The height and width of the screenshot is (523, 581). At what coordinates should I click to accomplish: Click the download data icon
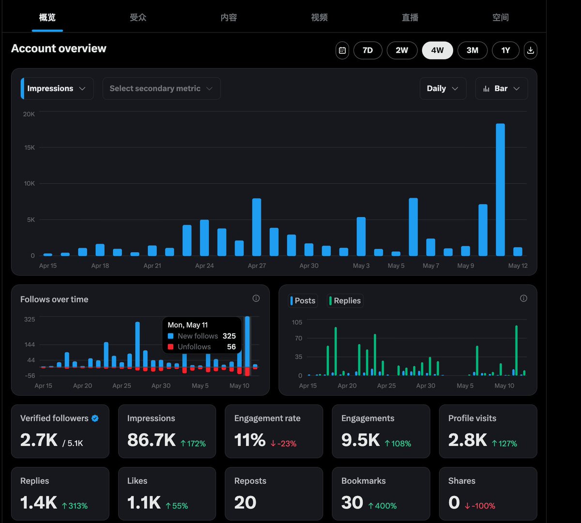click(531, 50)
